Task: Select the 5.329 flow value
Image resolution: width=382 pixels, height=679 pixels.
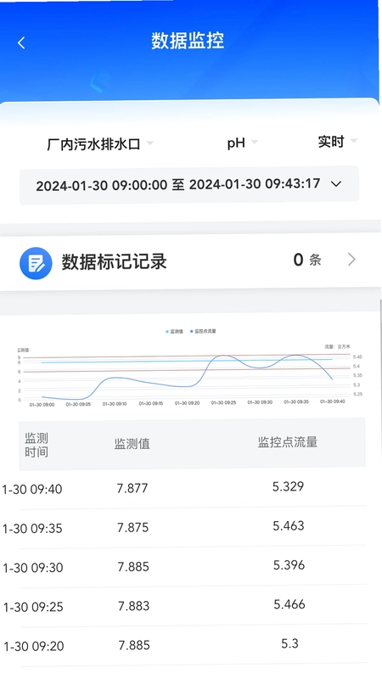Action: [288, 486]
